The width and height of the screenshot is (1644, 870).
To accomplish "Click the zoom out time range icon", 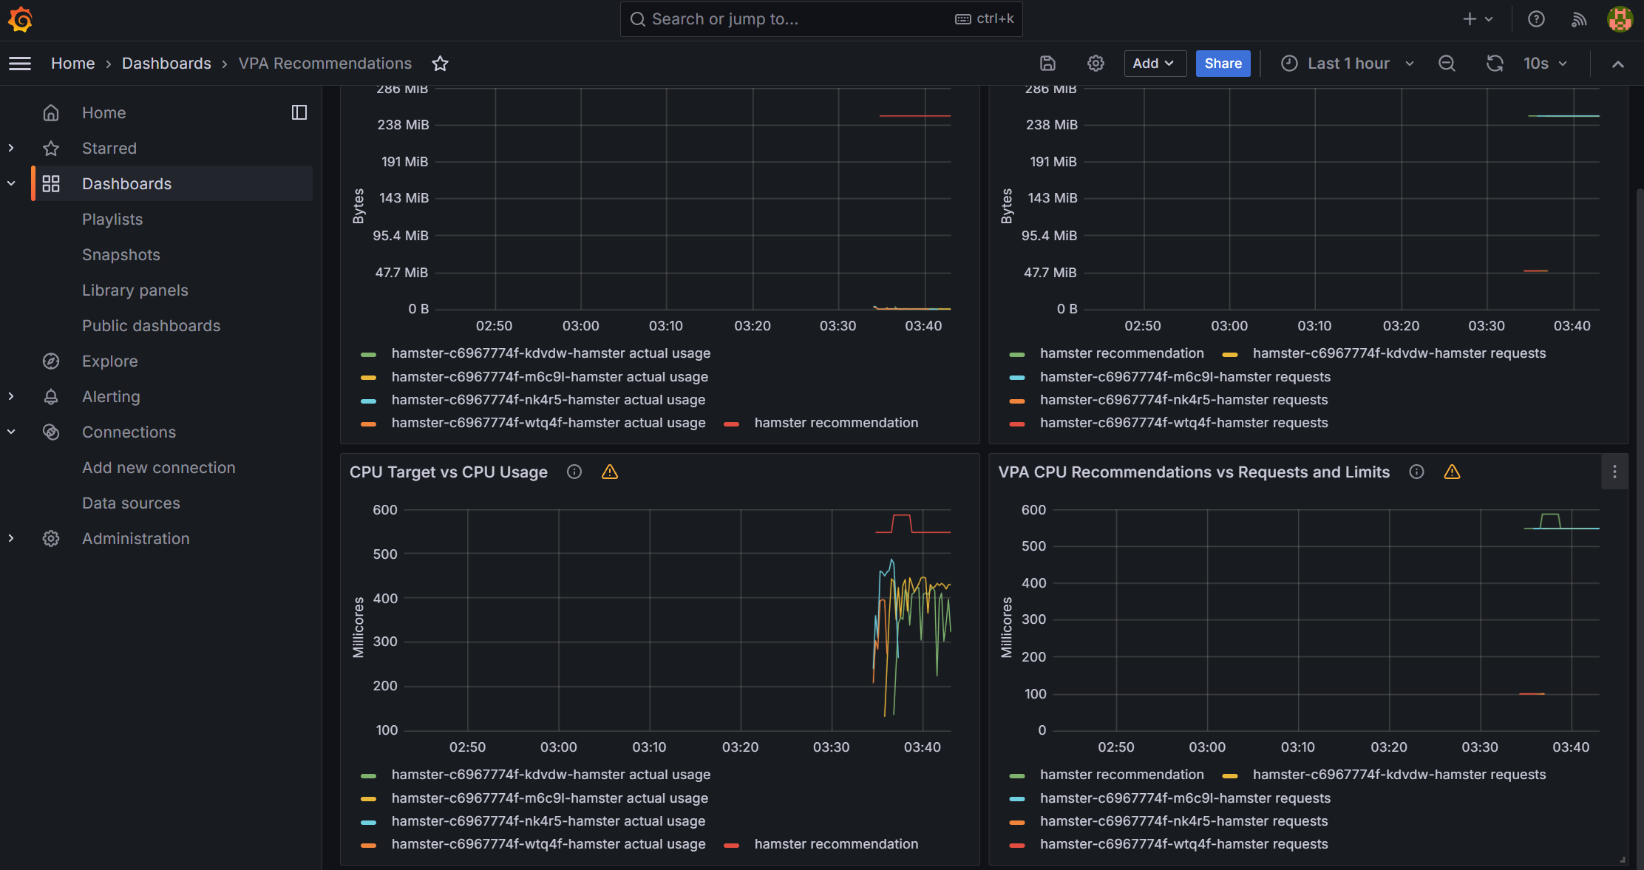I will pyautogui.click(x=1447, y=64).
